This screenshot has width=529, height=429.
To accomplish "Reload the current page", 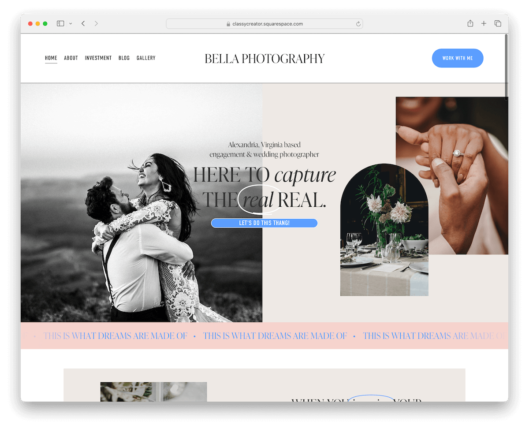I will click(358, 23).
